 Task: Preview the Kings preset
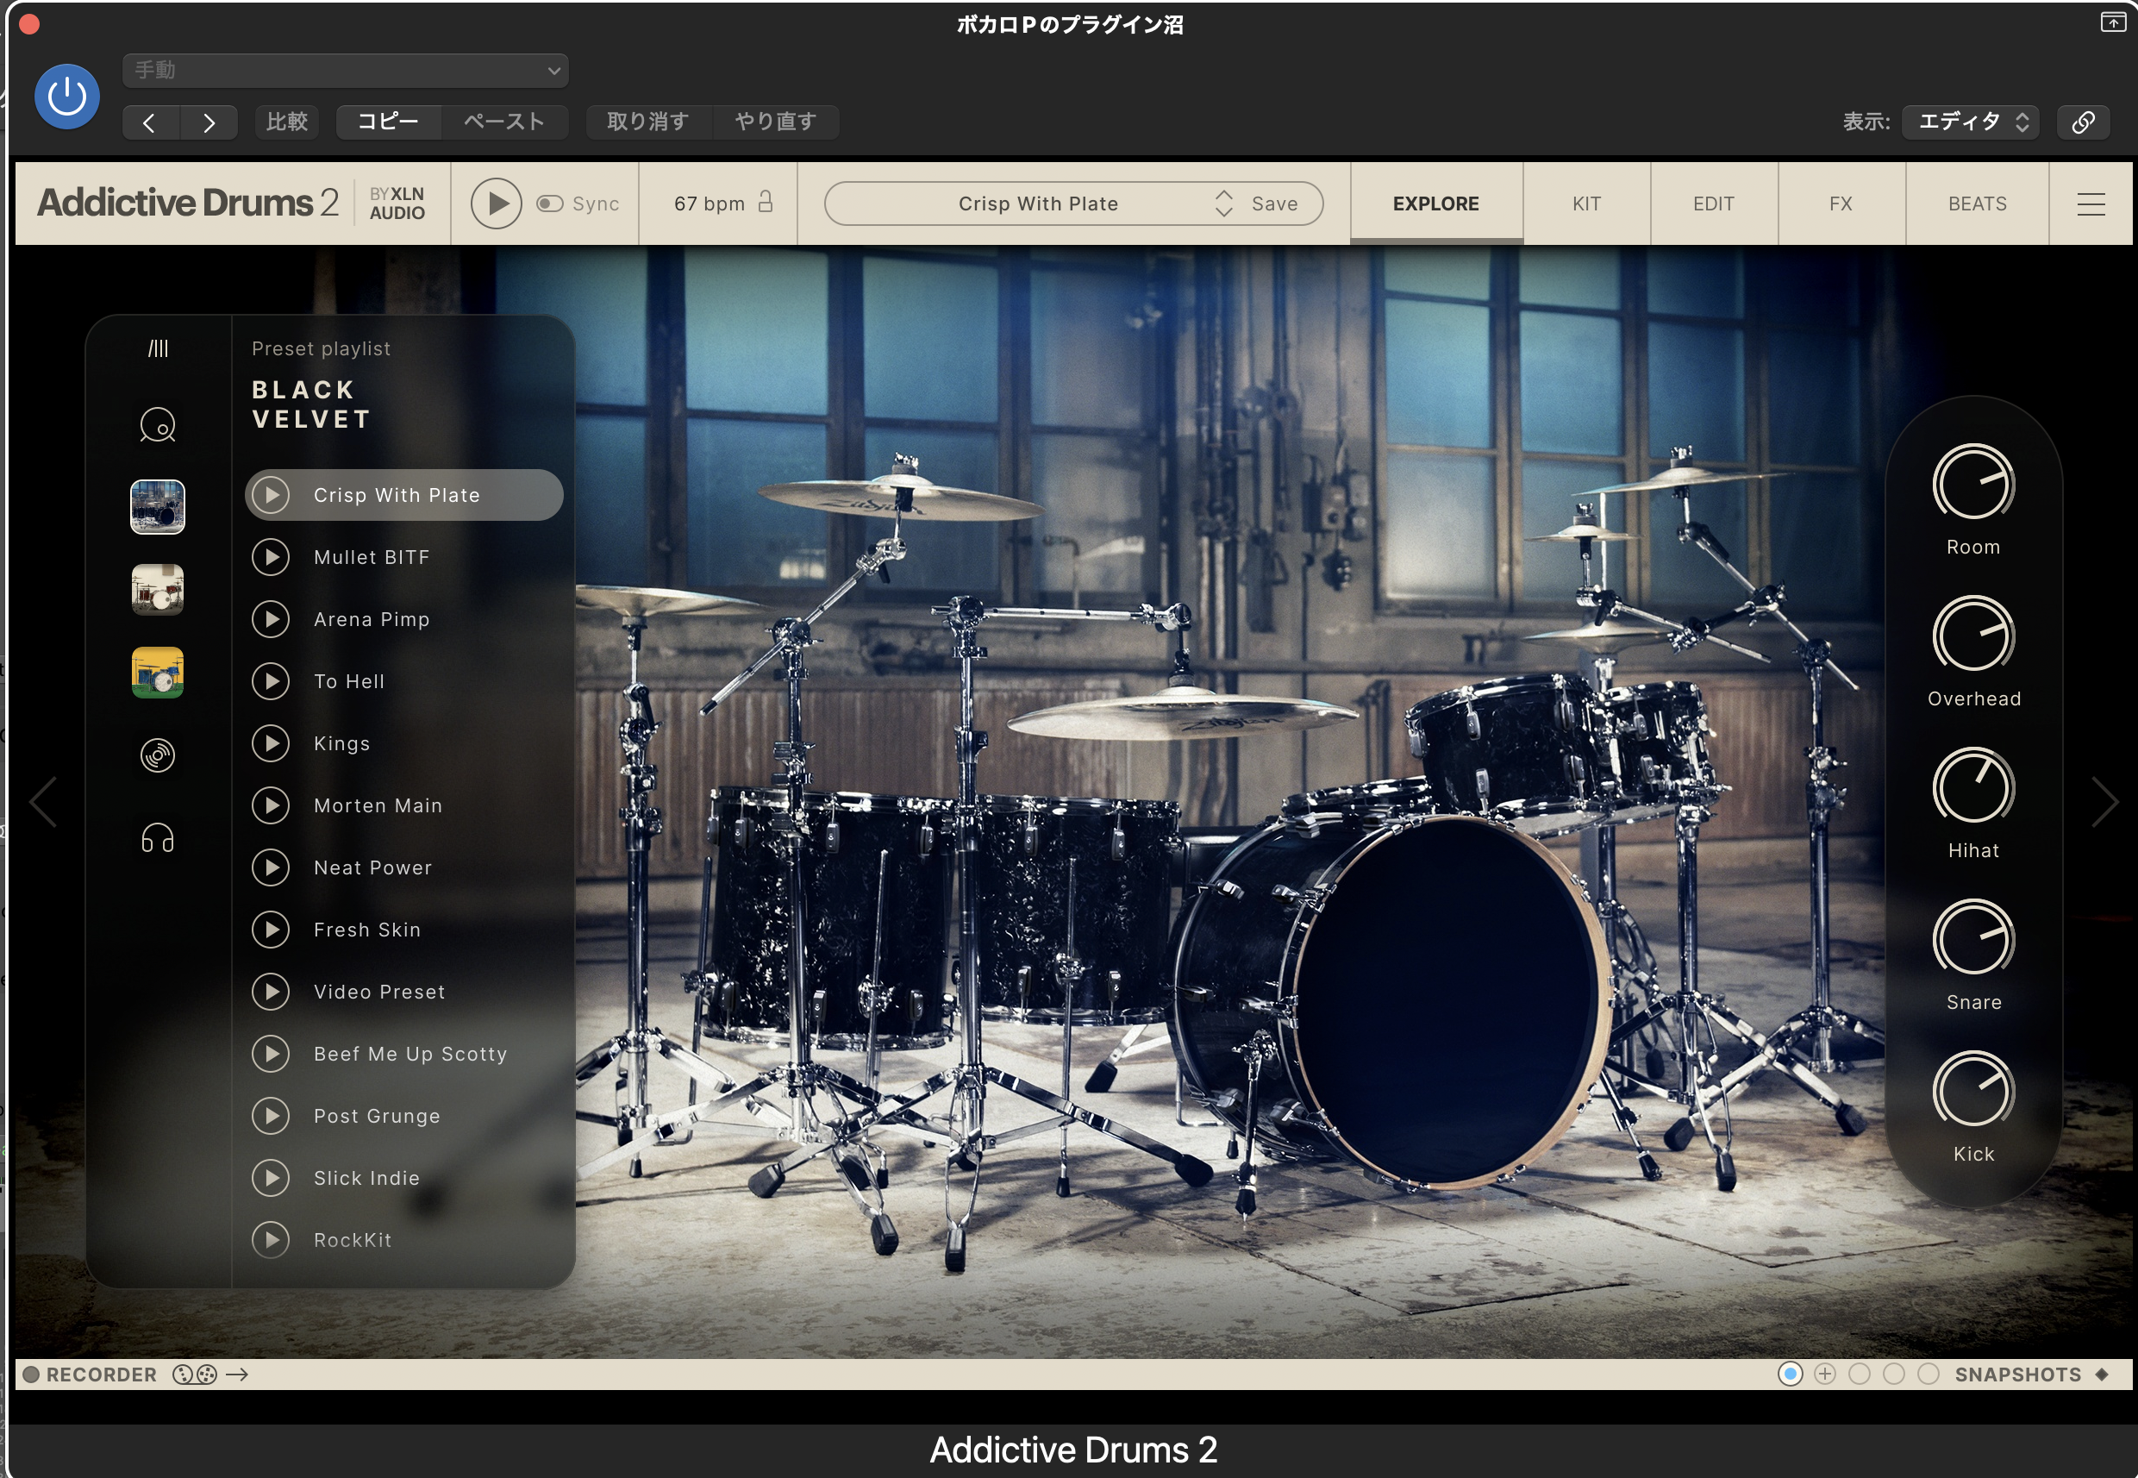pos(271,742)
